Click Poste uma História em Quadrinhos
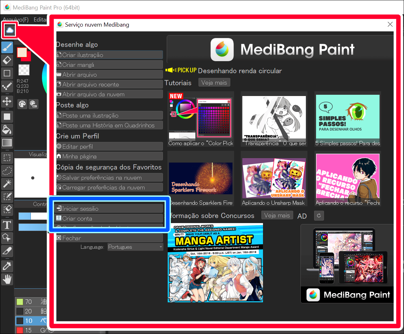The image size is (404, 334). coord(110,125)
